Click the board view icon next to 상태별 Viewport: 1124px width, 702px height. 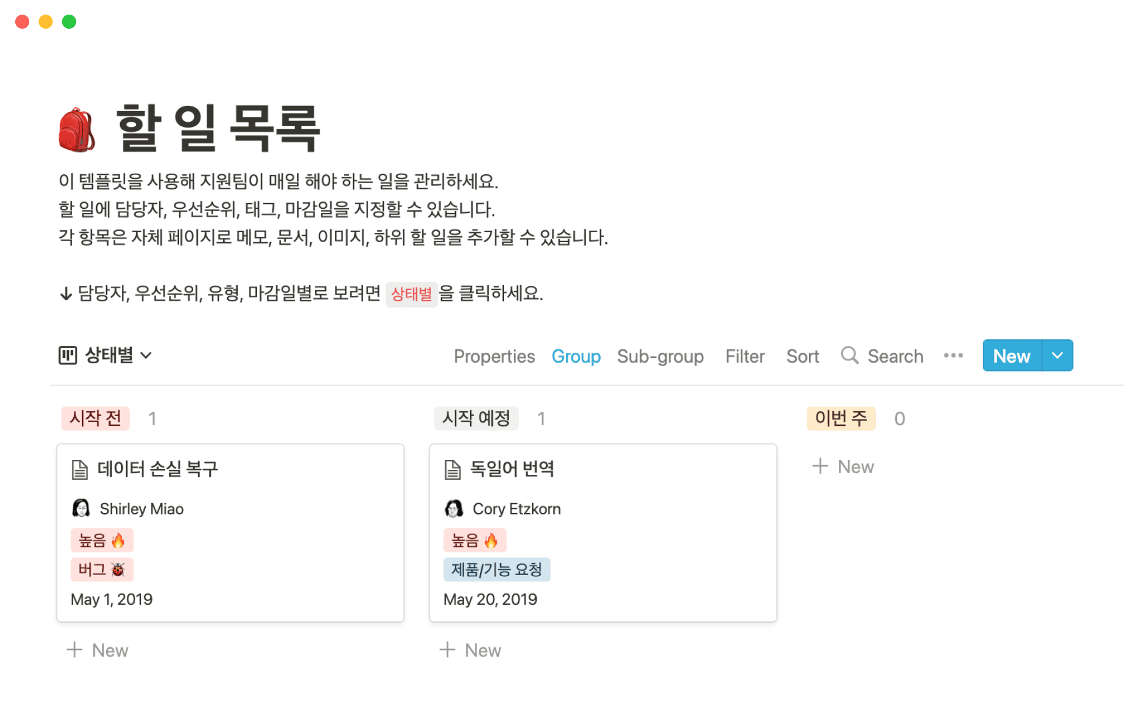[67, 355]
